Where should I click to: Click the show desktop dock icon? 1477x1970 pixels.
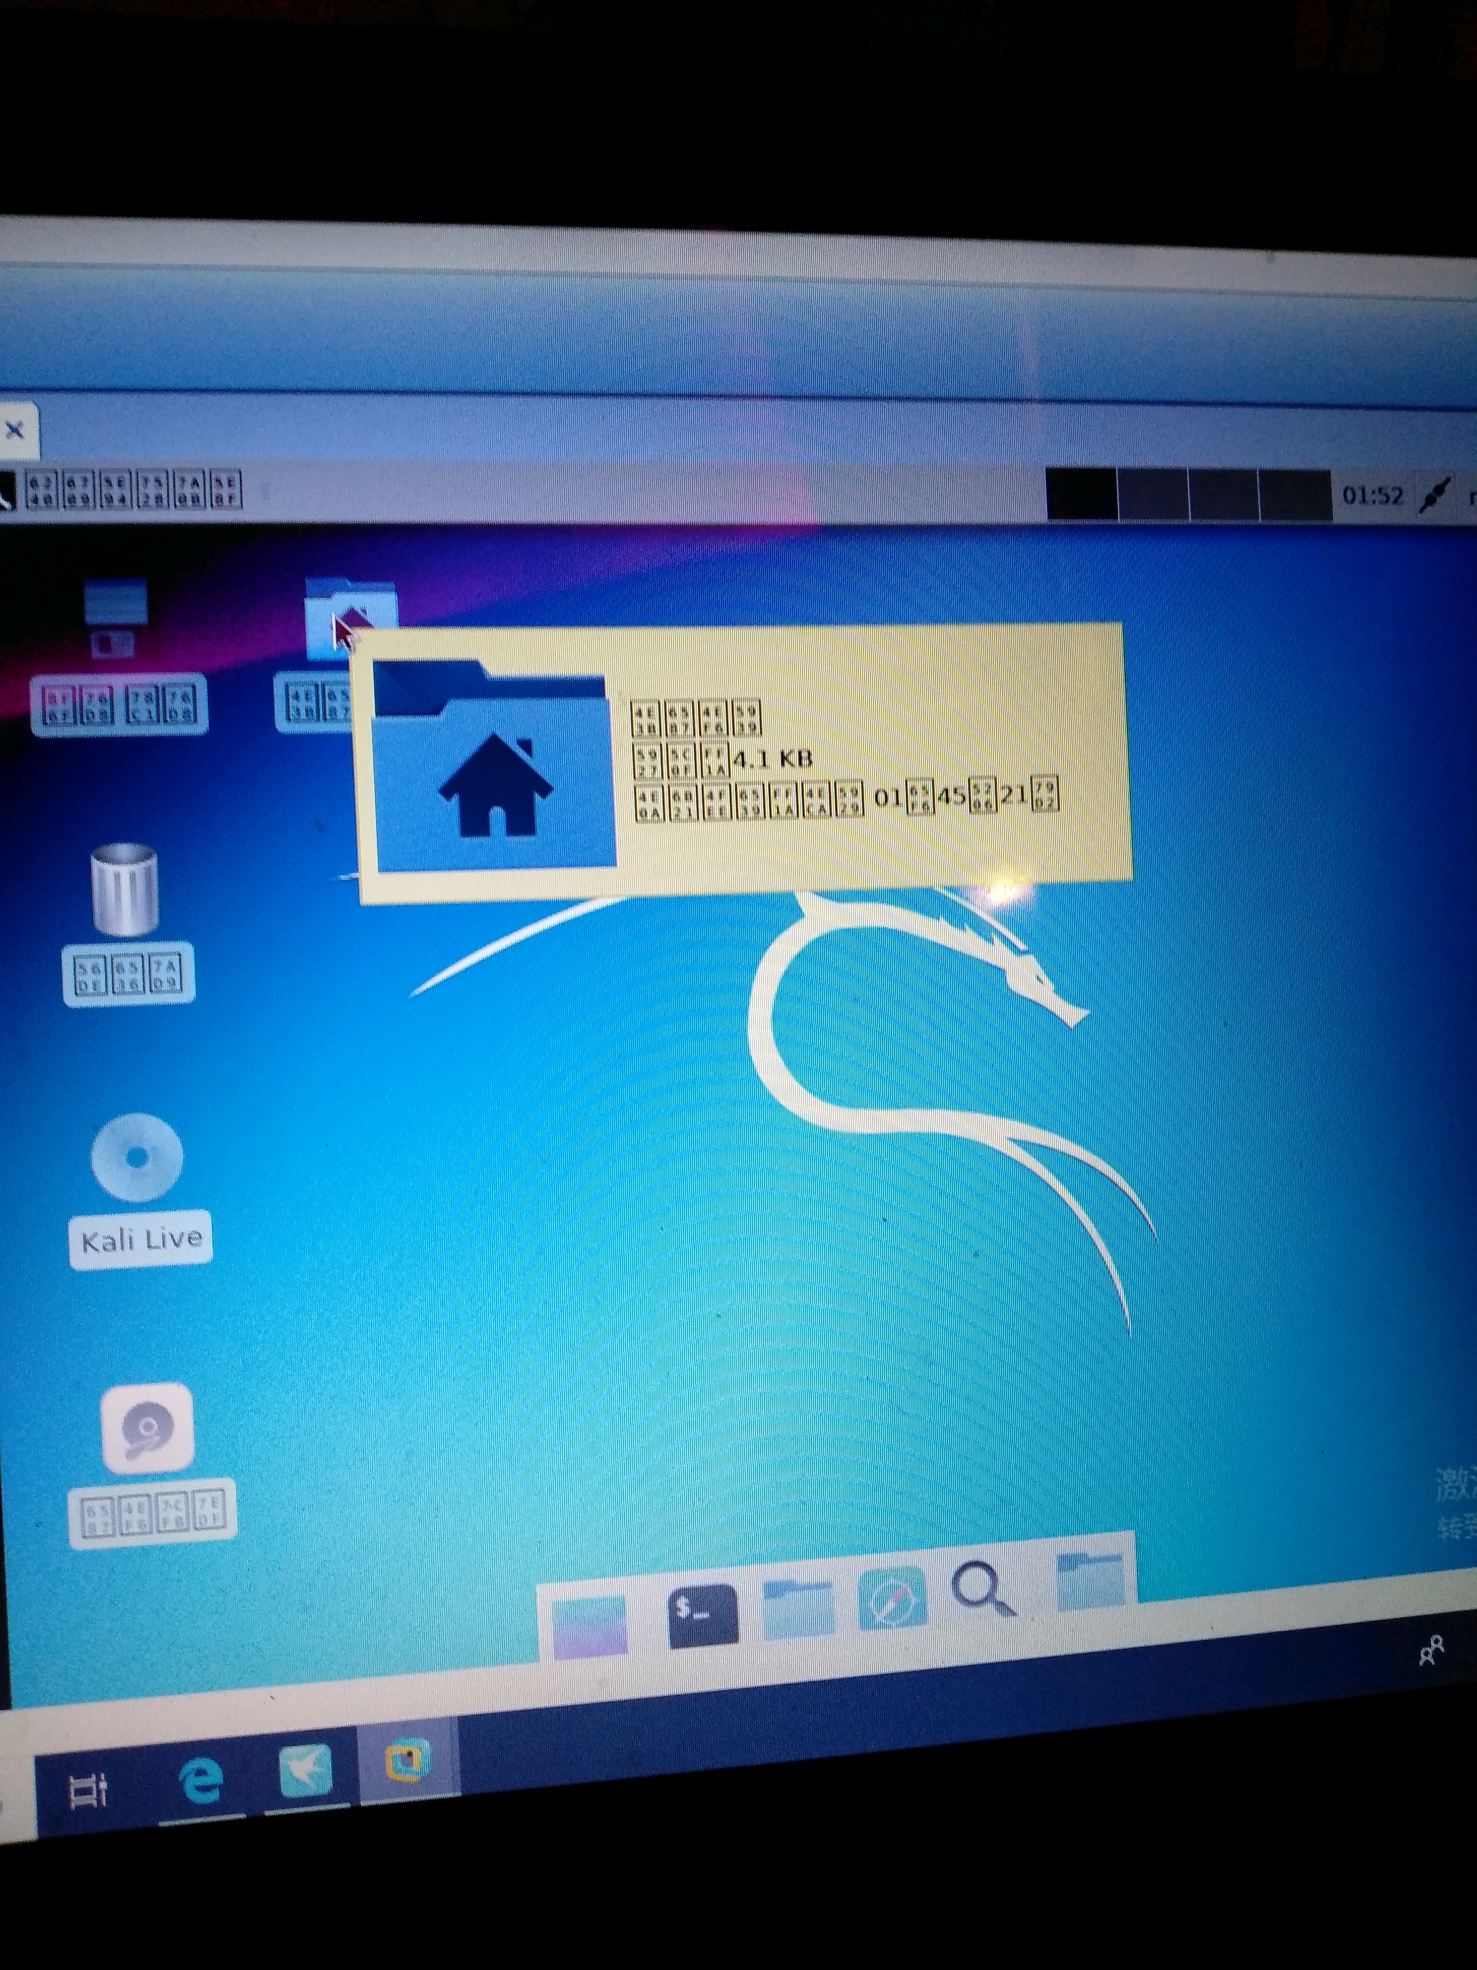pos(589,1626)
